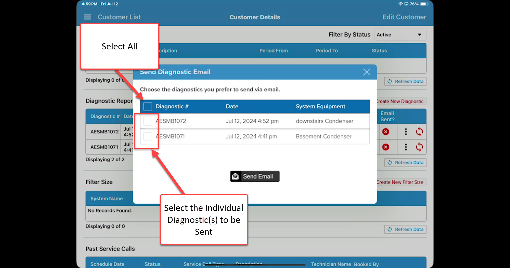Click the red sync icon for AESMB1072
The height and width of the screenshot is (268, 510).
[419, 132]
